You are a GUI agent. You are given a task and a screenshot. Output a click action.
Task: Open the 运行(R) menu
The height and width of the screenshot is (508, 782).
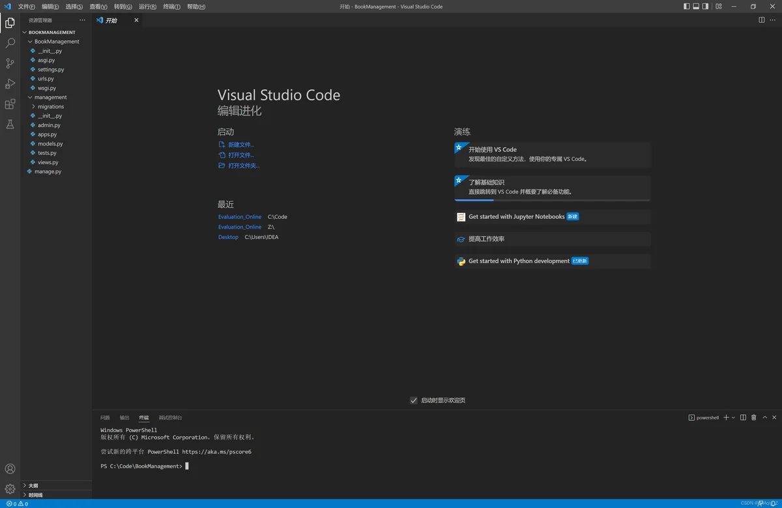pos(148,7)
